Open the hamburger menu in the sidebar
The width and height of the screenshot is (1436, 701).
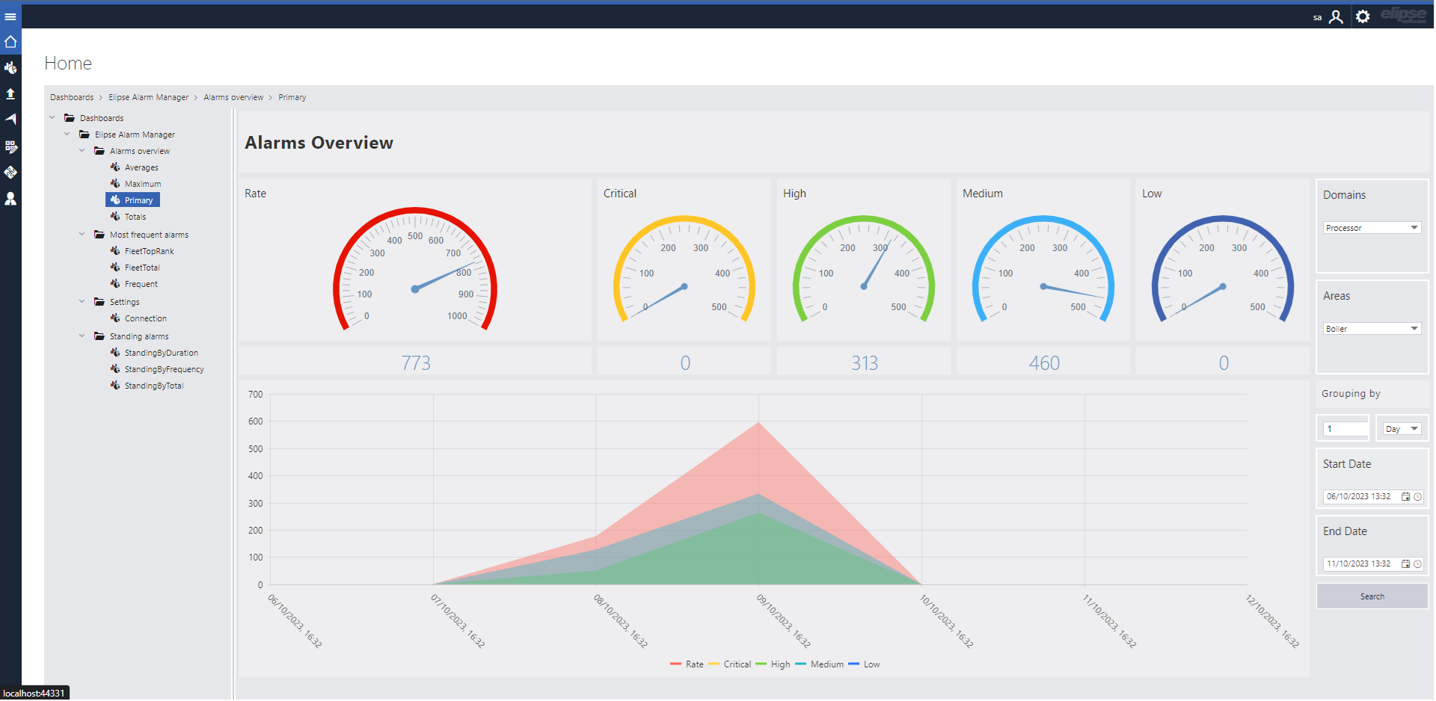point(10,16)
